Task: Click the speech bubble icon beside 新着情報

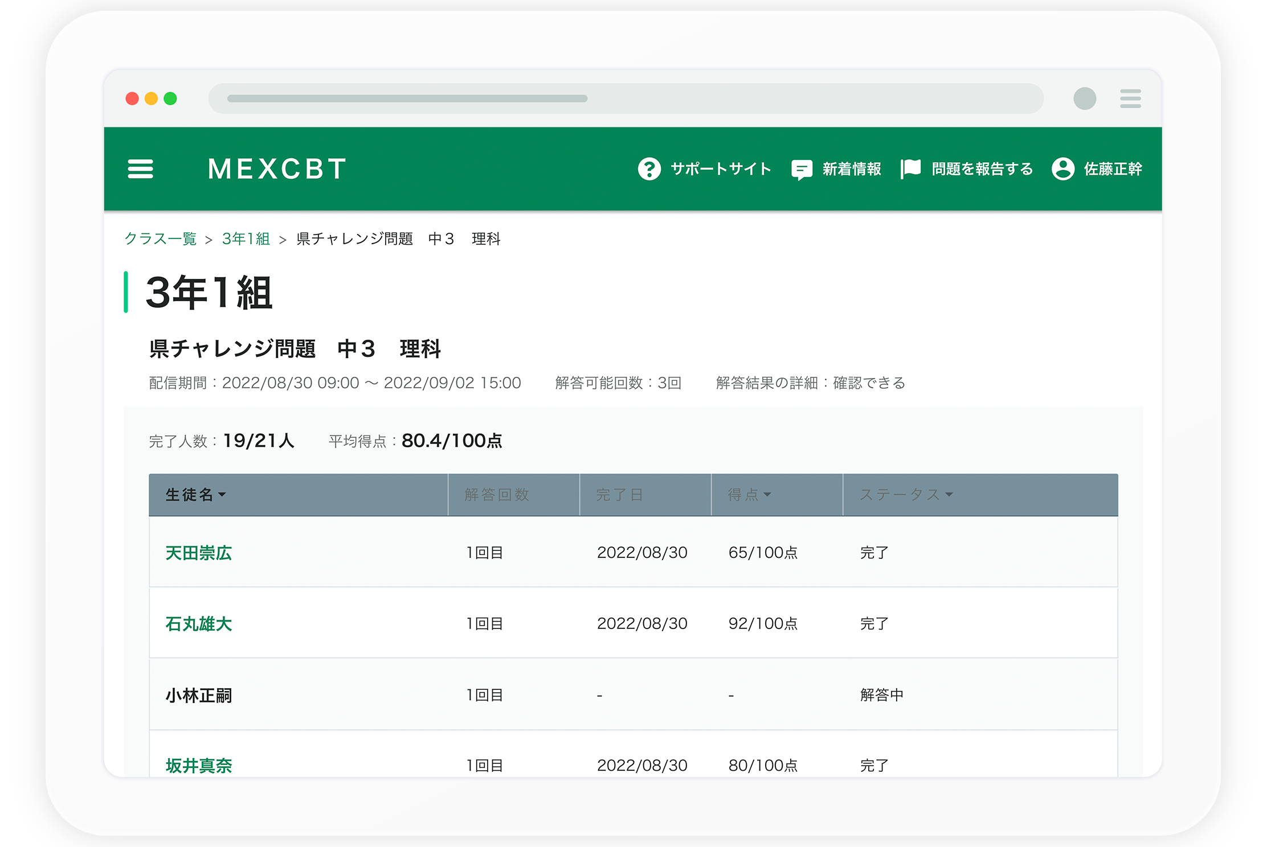Action: (802, 168)
